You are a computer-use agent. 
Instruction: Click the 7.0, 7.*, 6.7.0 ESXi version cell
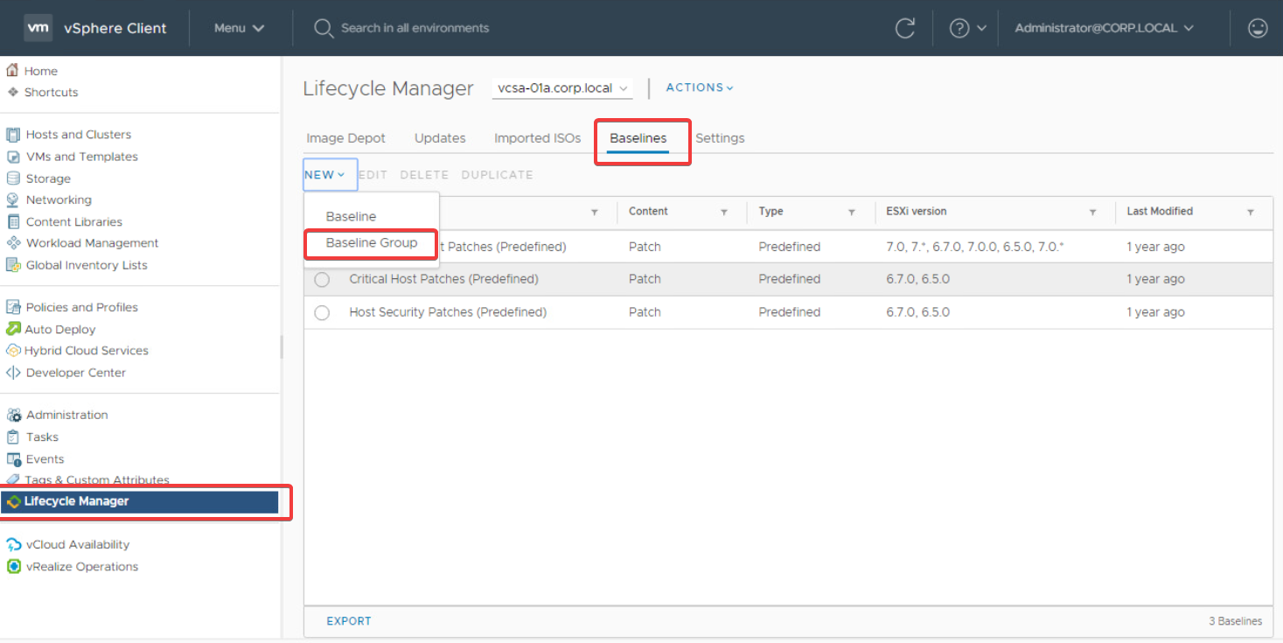975,248
